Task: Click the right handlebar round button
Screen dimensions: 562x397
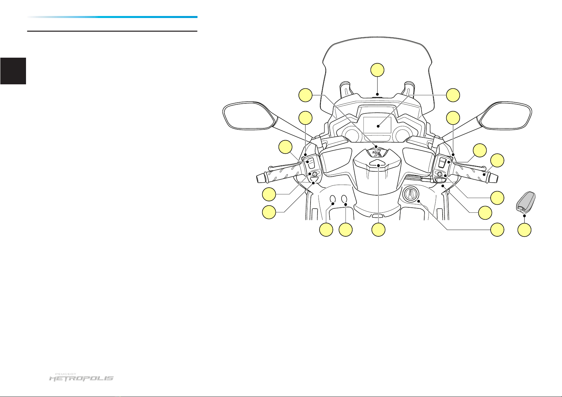Action: pos(439,174)
